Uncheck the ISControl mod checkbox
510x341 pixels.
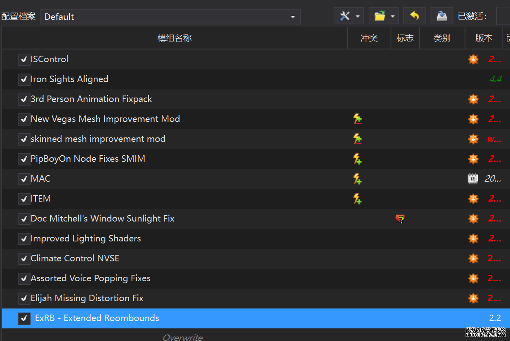point(24,59)
